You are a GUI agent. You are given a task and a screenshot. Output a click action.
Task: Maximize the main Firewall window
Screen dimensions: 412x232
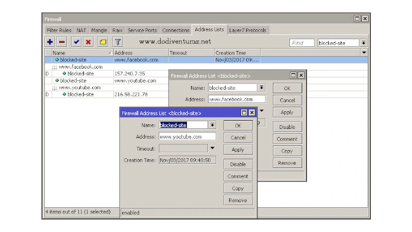click(357, 19)
